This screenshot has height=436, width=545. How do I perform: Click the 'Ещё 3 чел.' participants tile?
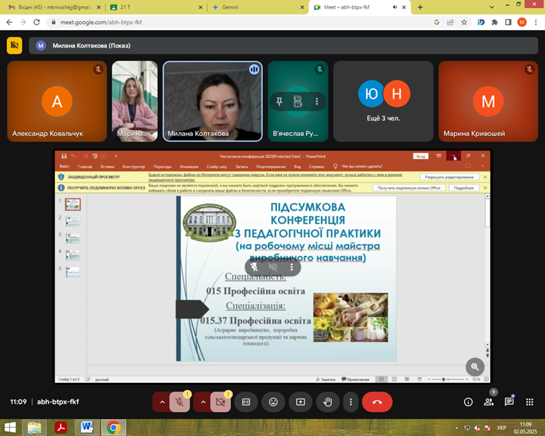click(383, 101)
